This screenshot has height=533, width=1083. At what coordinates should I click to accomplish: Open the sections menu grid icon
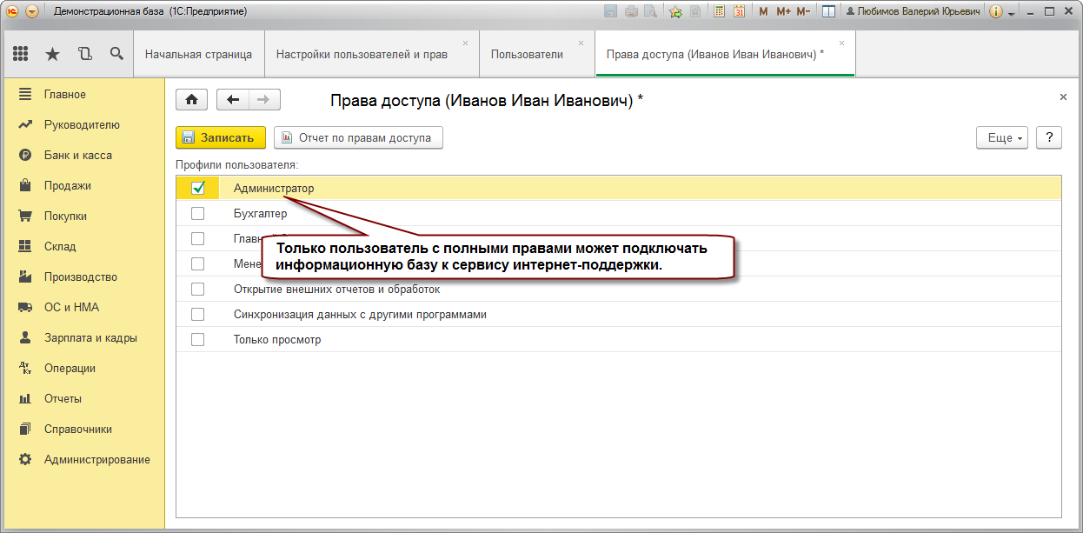(x=21, y=54)
